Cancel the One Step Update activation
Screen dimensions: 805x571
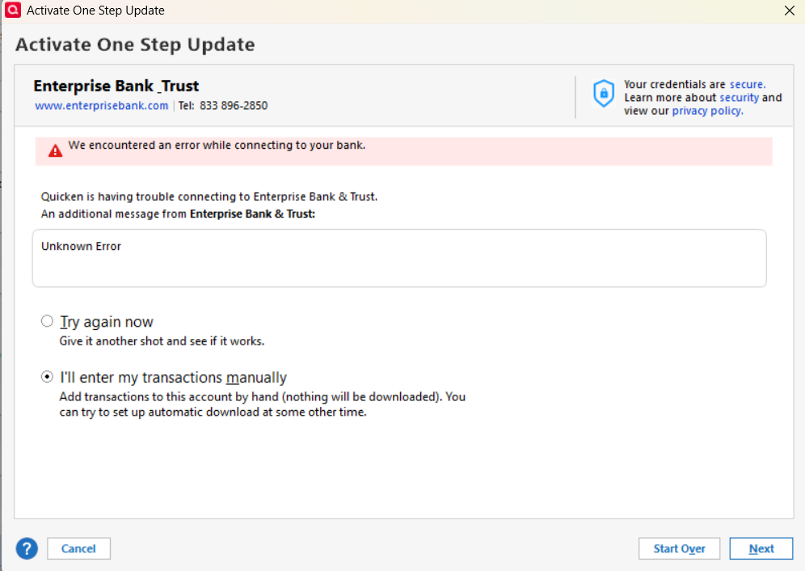point(78,548)
